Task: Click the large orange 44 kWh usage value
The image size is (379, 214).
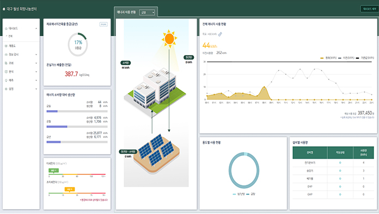Action: [210, 45]
